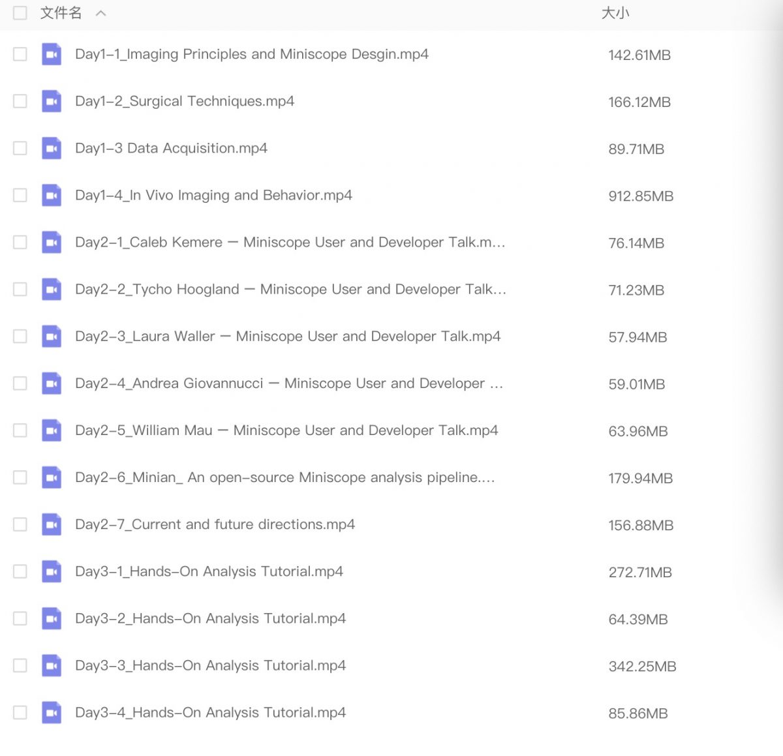
Task: Click the video icon next to Day2-6 Minian file
Action: [52, 477]
